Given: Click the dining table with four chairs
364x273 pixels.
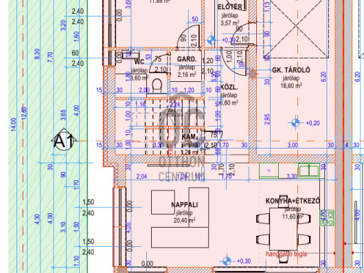Looking at the screenshot, I should (283, 229).
